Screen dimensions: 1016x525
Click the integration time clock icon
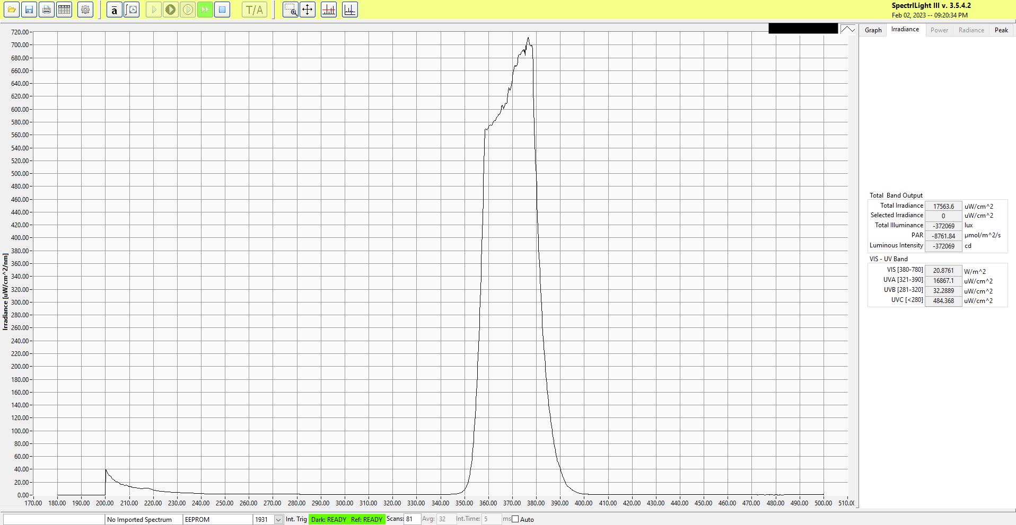(x=132, y=10)
